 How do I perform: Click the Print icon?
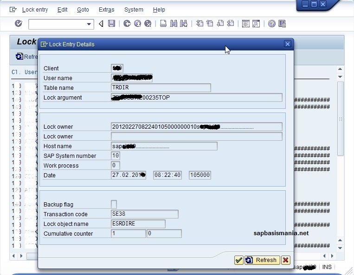[163, 24]
